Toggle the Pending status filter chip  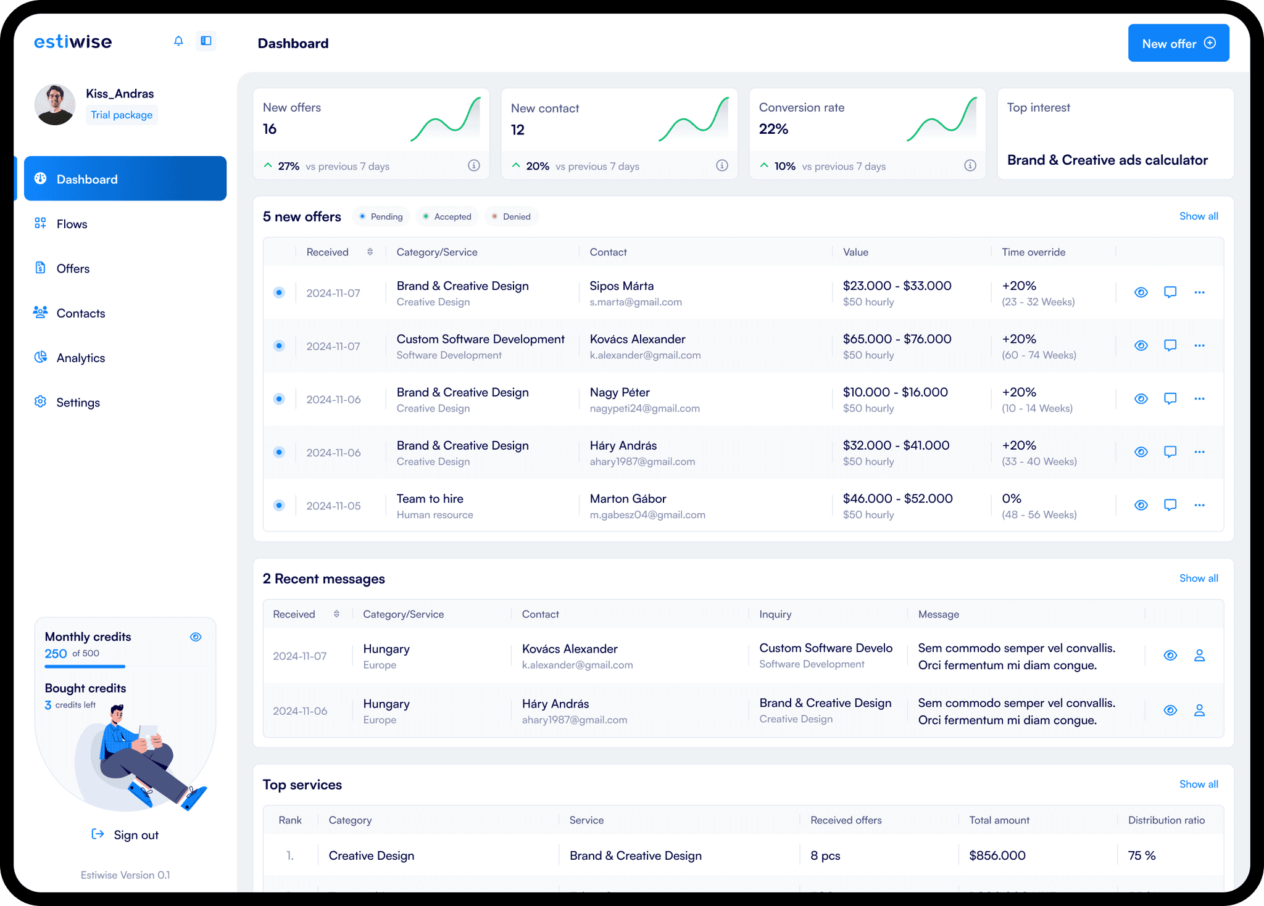pos(381,216)
